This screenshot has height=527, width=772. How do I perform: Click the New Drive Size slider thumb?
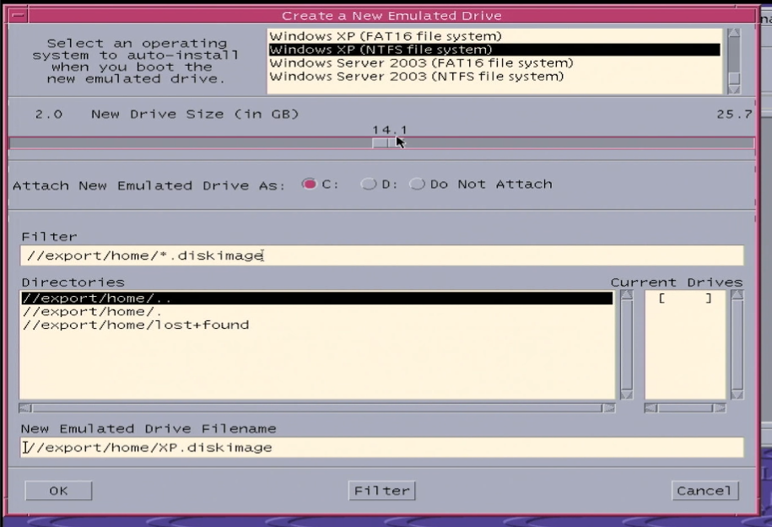(387, 143)
